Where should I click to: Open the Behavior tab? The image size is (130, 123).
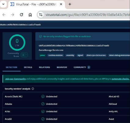(x=62, y=67)
